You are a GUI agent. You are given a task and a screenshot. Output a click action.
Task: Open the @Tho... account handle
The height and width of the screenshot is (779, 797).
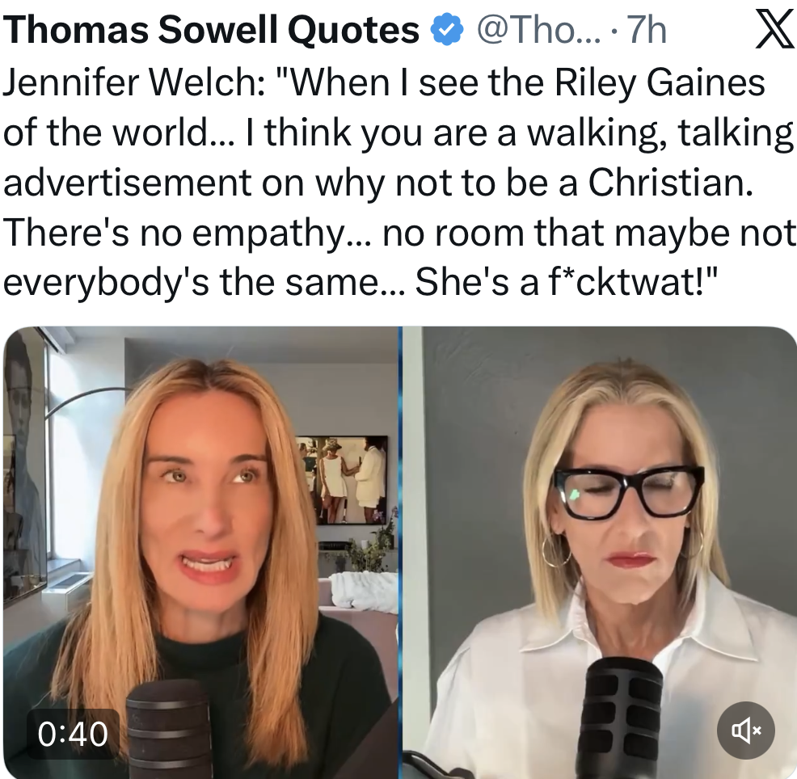coord(539,30)
